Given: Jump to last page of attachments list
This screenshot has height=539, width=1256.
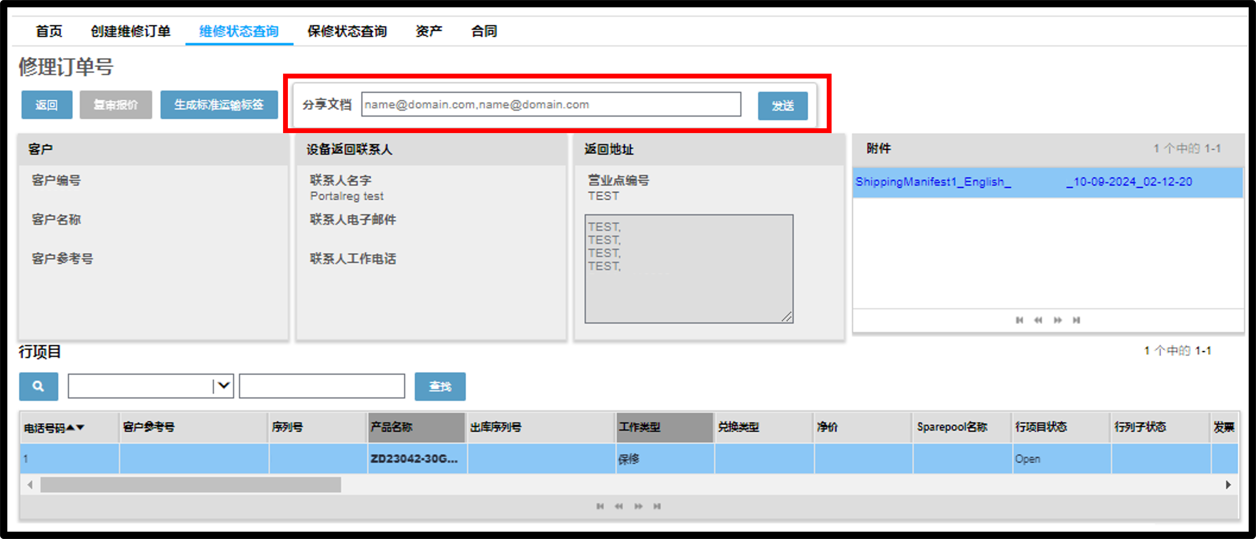Looking at the screenshot, I should point(1077,320).
